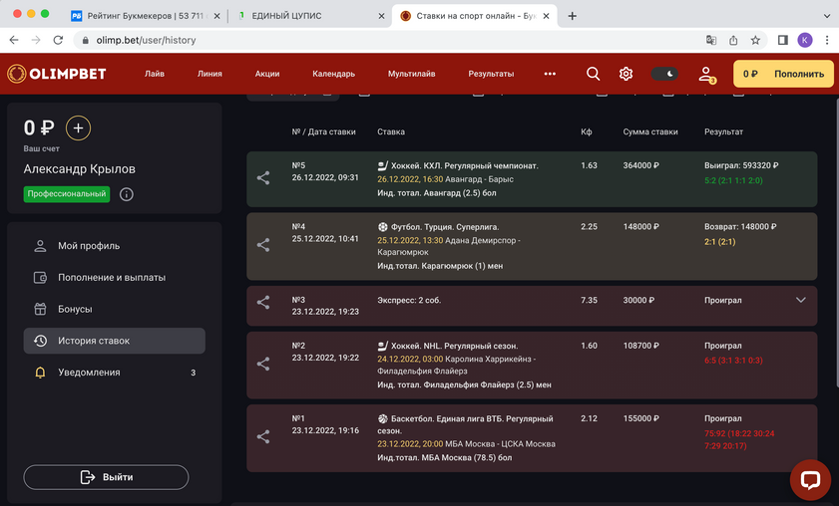839x506 pixels.
Task: Click the history clock icon in sidebar
Action: pyautogui.click(x=40, y=341)
